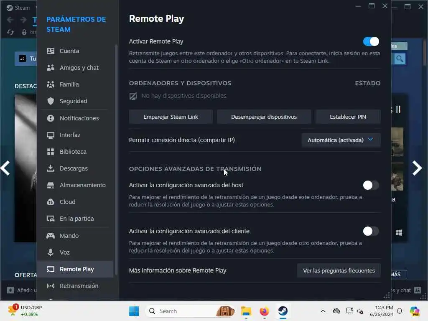Click the settings sidebar scrollbar
428x321 pixels.
116,160
